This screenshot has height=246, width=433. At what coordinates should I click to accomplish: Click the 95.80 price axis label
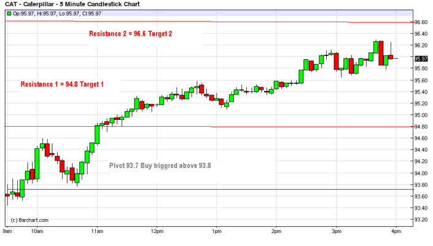pyautogui.click(x=421, y=68)
